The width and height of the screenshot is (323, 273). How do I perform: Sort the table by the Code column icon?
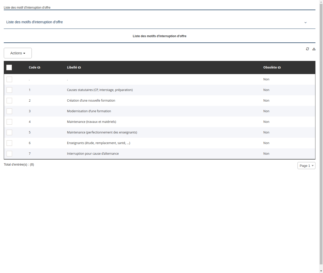39,67
